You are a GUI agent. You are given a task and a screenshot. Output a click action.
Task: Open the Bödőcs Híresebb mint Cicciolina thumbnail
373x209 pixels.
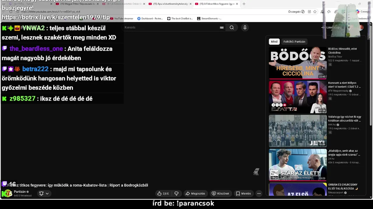tap(298, 63)
